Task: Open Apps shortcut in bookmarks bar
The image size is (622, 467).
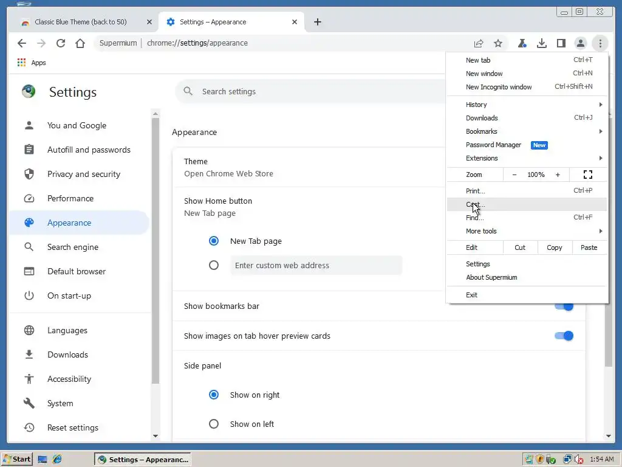Action: point(32,63)
